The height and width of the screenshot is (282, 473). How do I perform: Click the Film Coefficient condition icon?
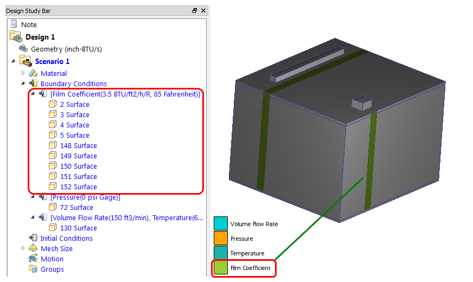(43, 94)
